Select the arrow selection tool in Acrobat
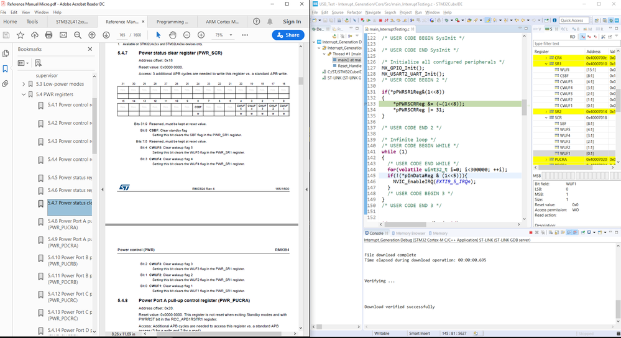 coord(159,35)
